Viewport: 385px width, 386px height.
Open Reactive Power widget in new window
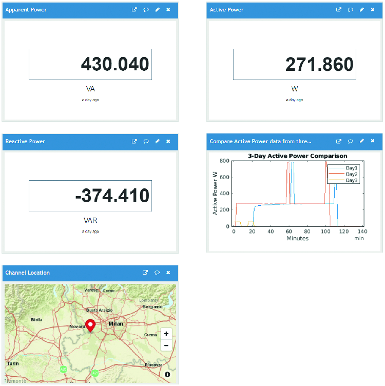click(134, 141)
